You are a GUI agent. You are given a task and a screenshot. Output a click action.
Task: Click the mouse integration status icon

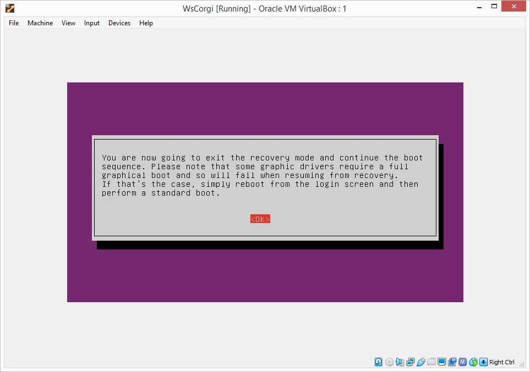tap(473, 362)
